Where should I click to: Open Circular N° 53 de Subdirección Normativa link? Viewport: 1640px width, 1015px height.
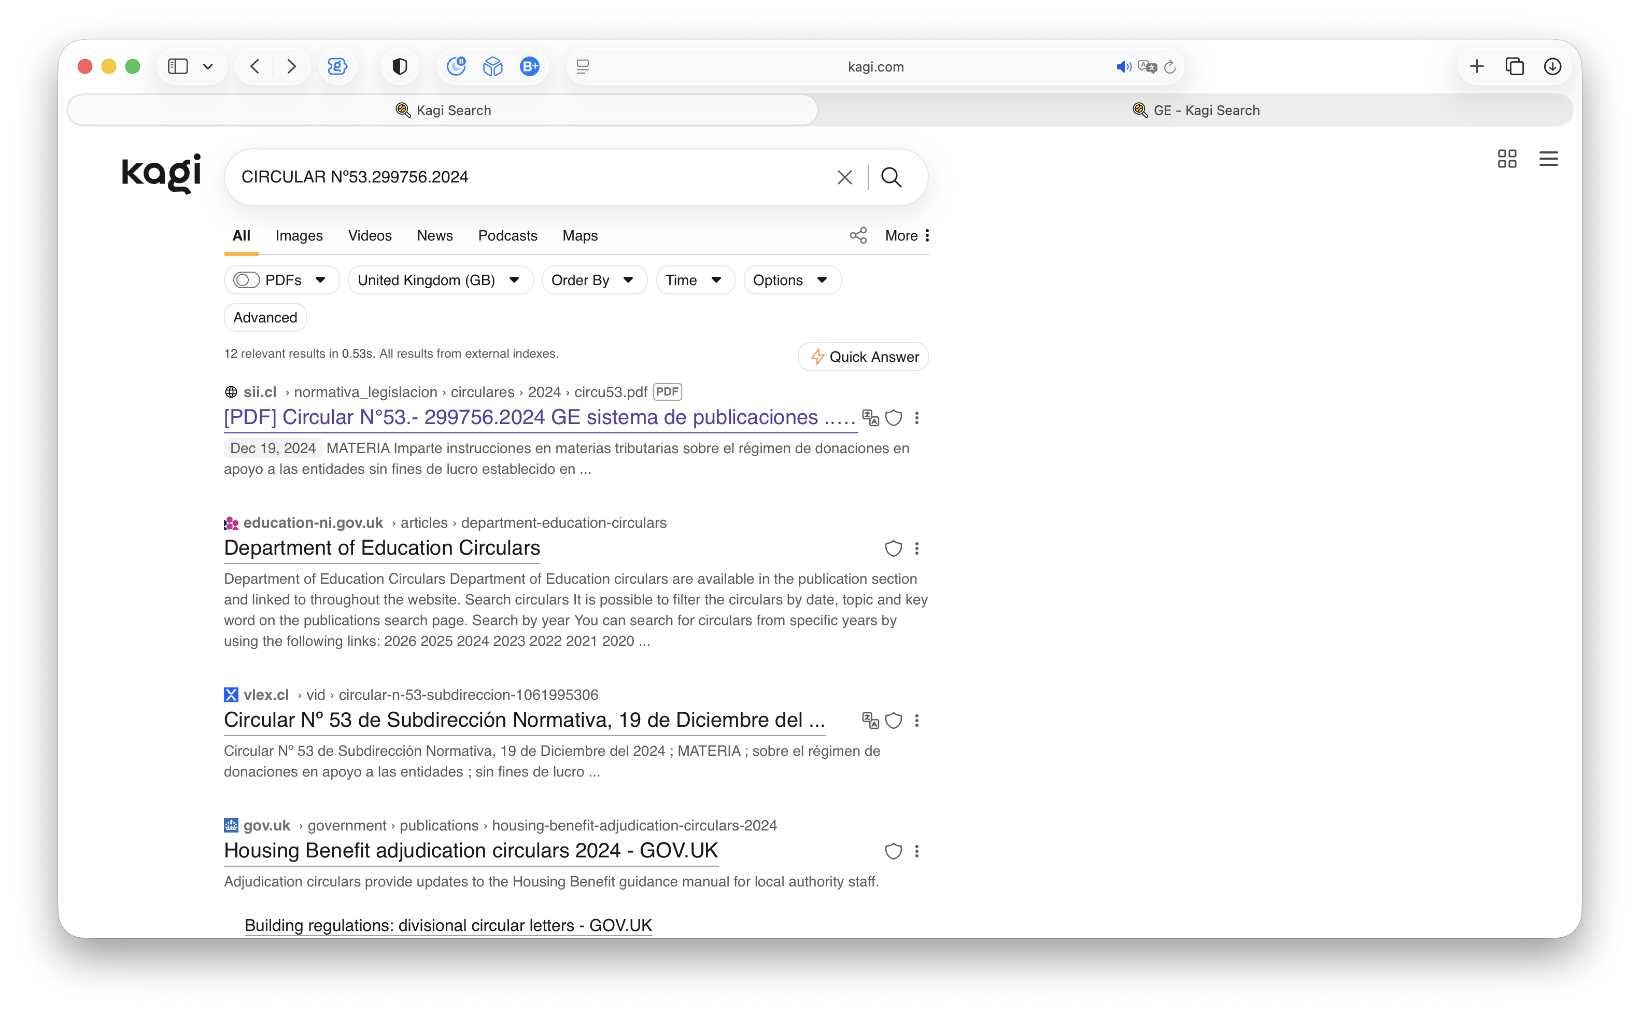524,720
